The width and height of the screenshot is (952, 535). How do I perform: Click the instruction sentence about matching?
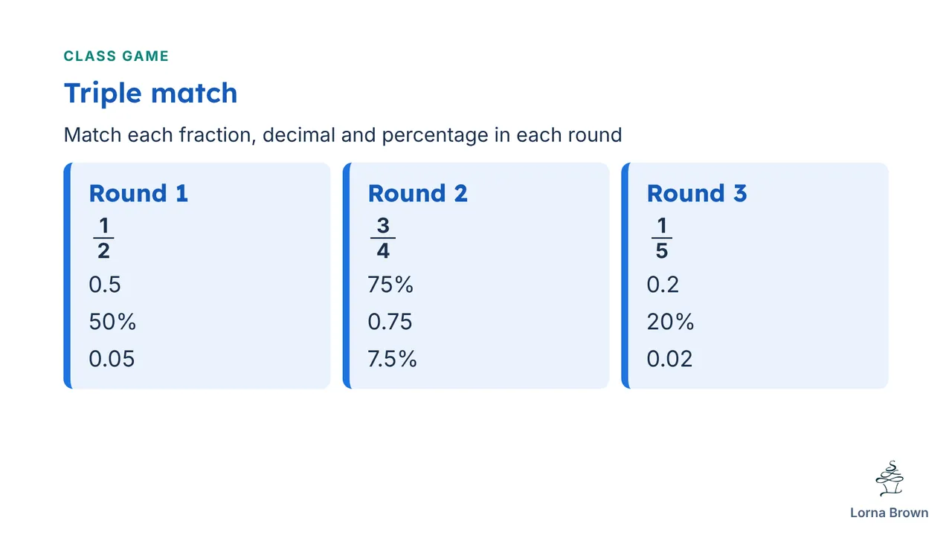(343, 135)
